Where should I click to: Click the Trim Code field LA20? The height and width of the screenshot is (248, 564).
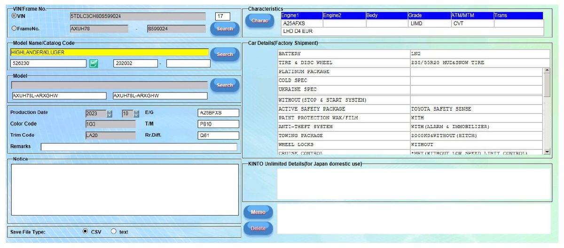110,135
